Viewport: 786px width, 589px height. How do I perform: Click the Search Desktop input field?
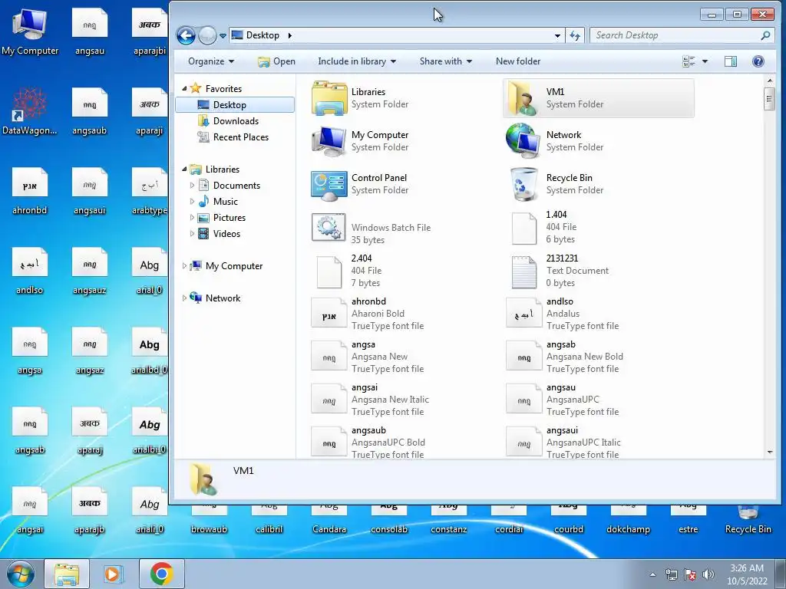[x=675, y=35]
